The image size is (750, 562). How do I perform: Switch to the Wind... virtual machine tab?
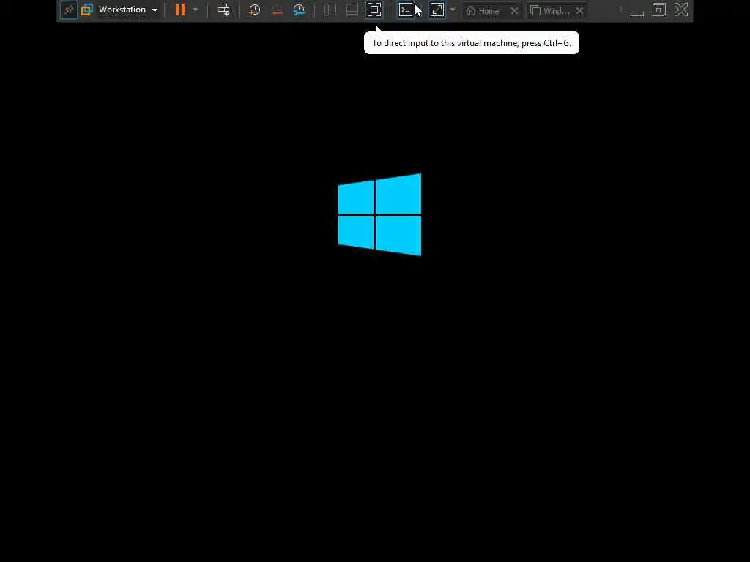pyautogui.click(x=550, y=10)
